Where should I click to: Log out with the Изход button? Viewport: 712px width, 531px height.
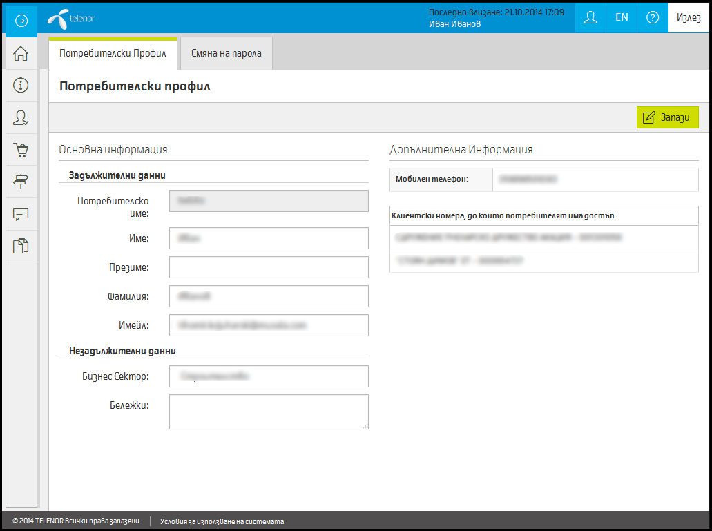689,18
